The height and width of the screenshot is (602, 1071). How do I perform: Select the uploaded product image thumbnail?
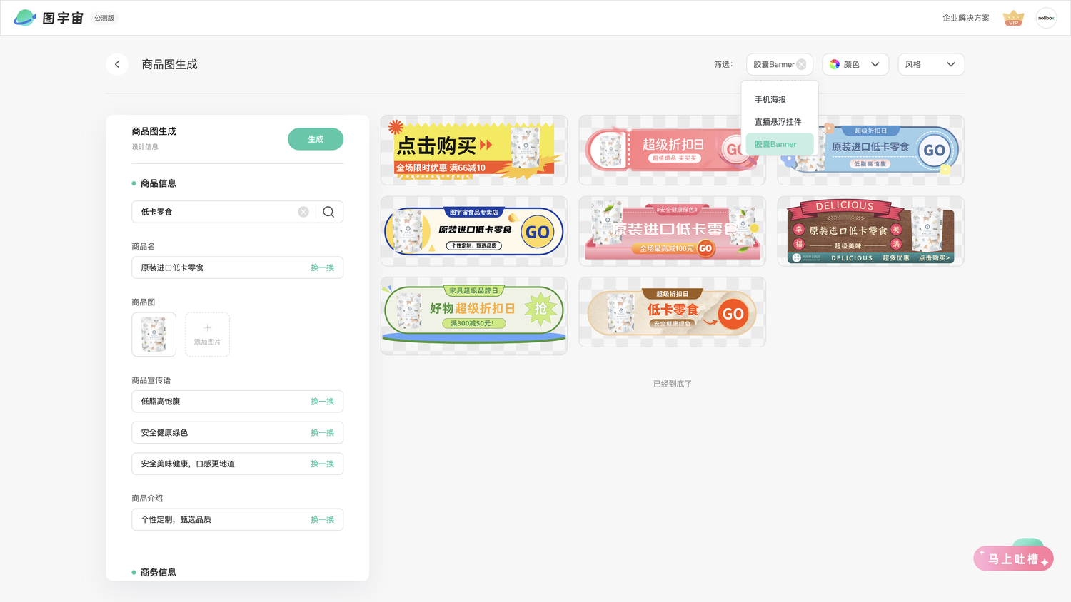tap(154, 334)
